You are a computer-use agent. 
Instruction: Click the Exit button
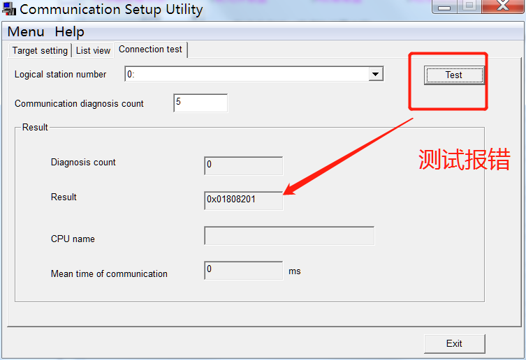pos(454,343)
